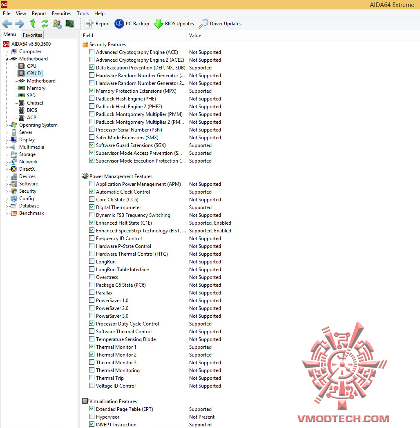Screen dimensions: 420x428
Task: Click the Field column header
Action: pos(134,36)
